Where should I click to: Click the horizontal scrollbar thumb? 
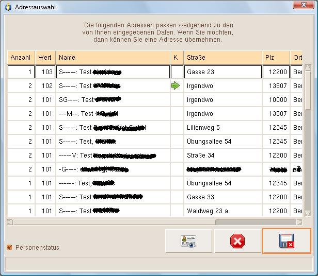pyautogui.click(x=115, y=222)
